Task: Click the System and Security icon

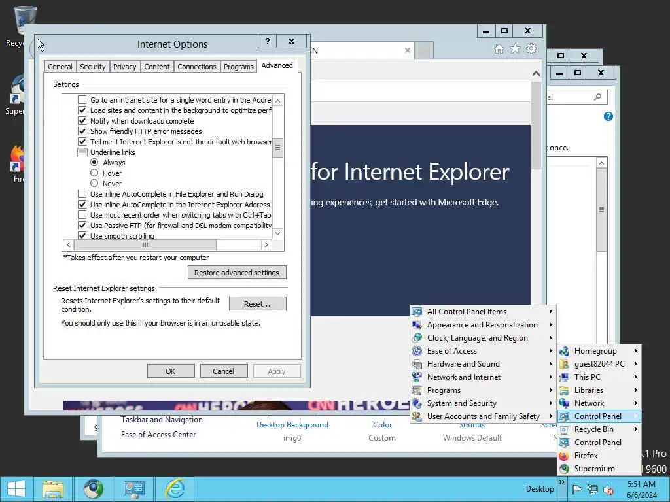Action: pyautogui.click(x=417, y=403)
